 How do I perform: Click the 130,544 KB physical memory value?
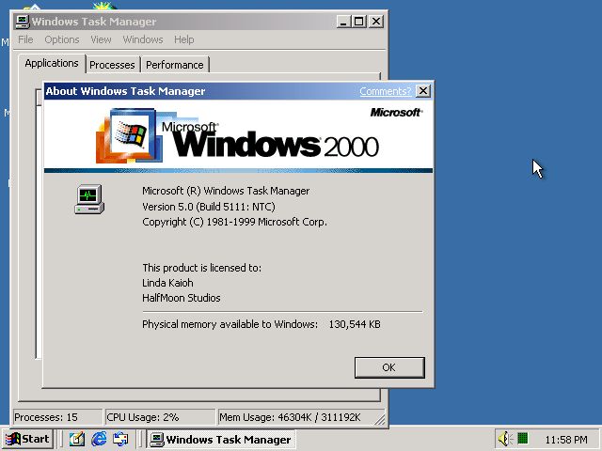click(355, 324)
